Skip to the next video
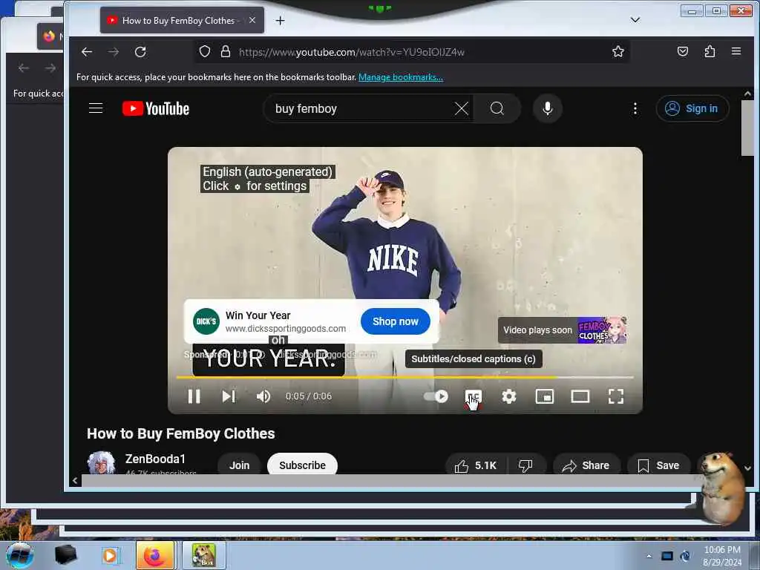Screen dimensions: 760x570 tap(229, 396)
